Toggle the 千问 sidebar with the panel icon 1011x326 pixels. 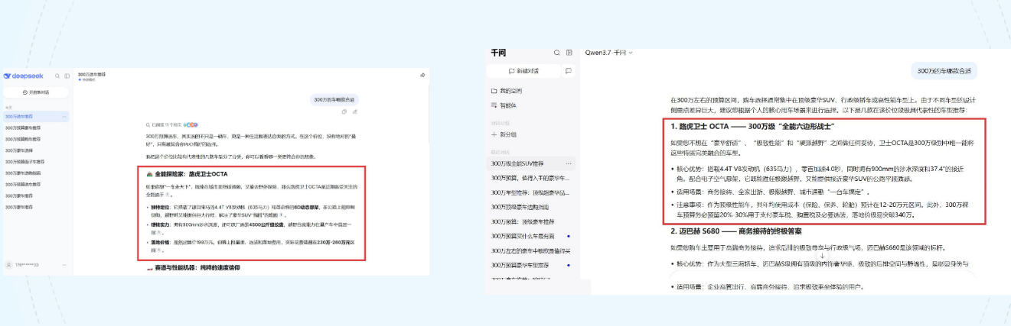pos(569,53)
